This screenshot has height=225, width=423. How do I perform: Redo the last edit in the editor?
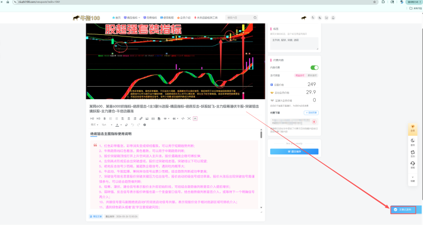pos(139,125)
